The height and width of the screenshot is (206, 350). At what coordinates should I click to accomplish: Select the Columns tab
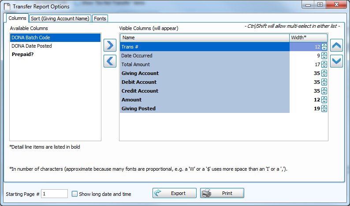17,18
